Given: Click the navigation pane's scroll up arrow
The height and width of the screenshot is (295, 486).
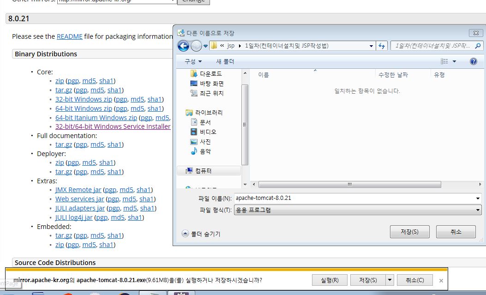Looking at the screenshot, I should 245,73.
